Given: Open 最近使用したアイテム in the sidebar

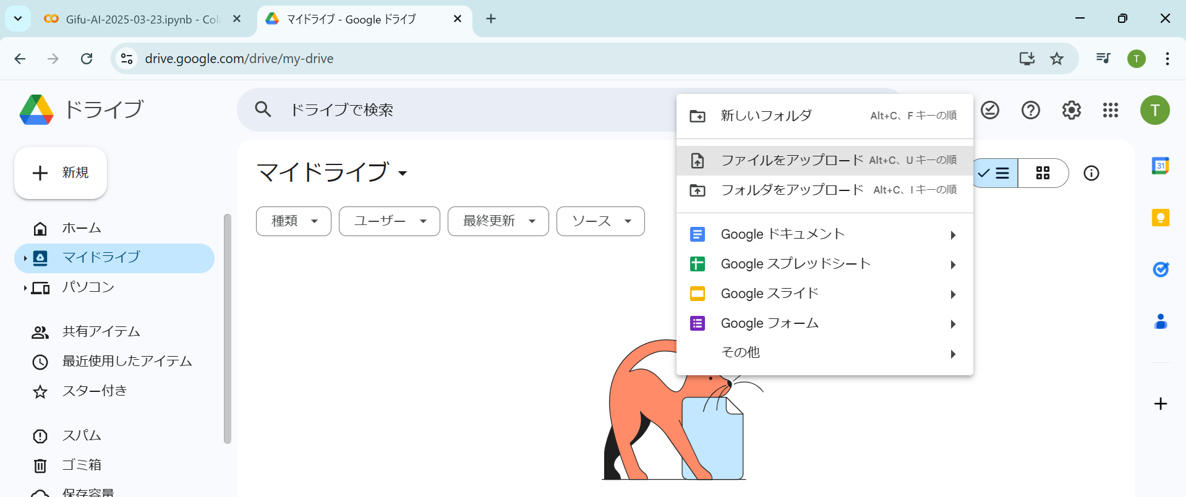Looking at the screenshot, I should [x=114, y=362].
